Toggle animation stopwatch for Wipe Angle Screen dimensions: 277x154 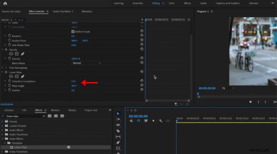coord(9,86)
